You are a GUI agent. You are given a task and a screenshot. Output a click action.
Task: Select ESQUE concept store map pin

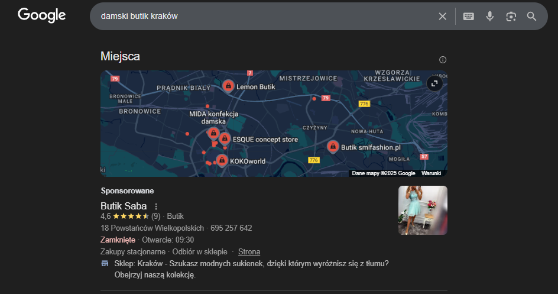[225, 138]
